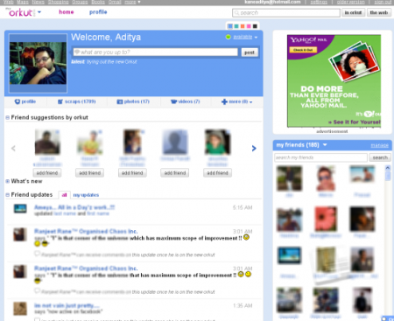Expand the my friends (185) dropdown arrow
This screenshot has width=394, height=321.
tap(325, 145)
